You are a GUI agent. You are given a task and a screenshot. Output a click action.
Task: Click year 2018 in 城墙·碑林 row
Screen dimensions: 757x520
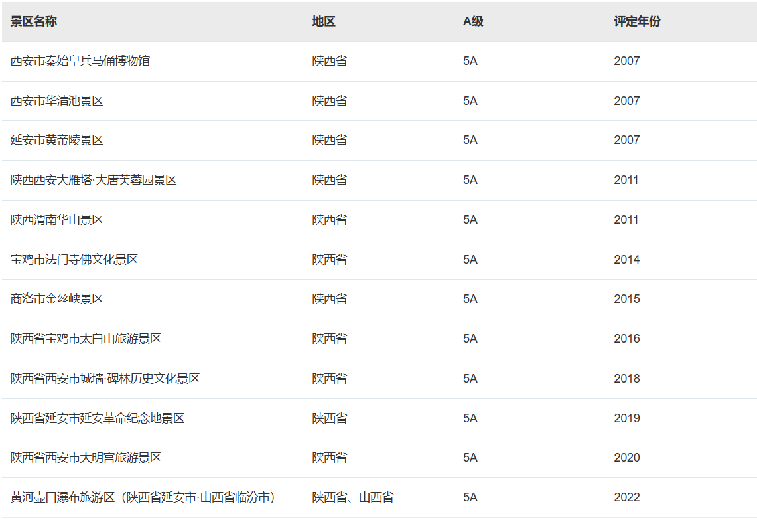click(x=627, y=379)
